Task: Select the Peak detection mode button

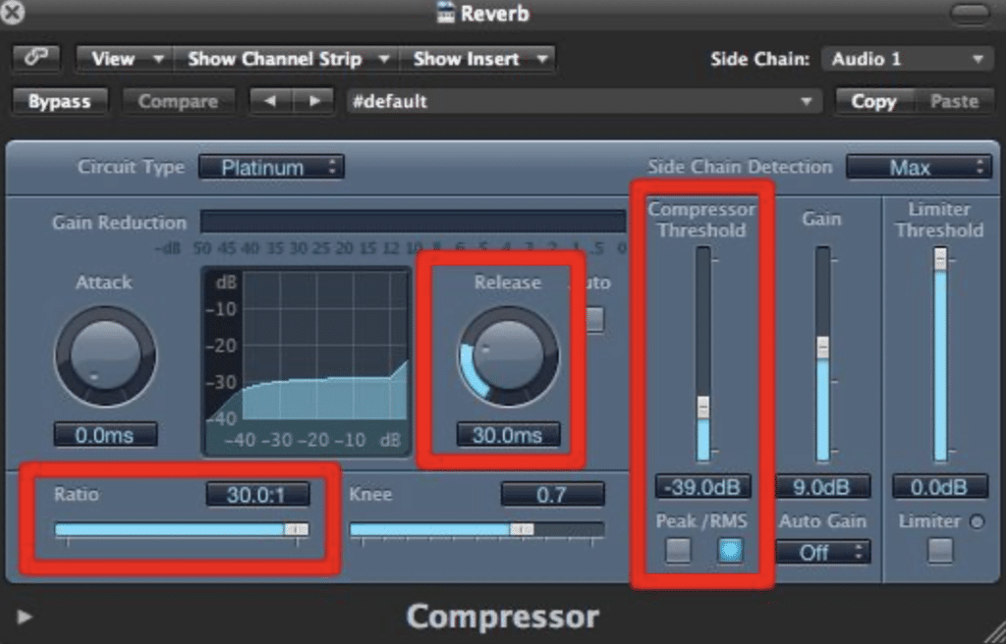Action: coord(678,551)
